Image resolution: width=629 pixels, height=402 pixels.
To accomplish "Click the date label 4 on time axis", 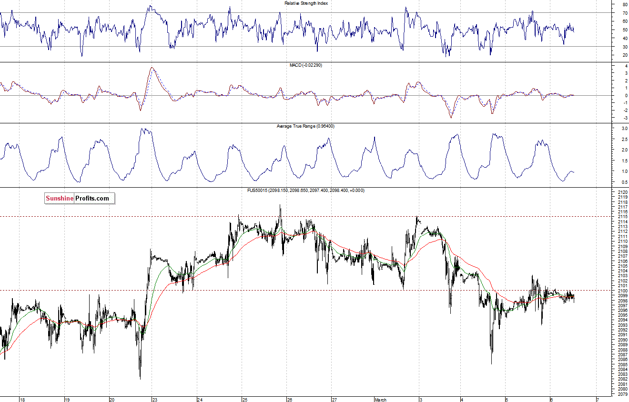I will tap(462, 399).
